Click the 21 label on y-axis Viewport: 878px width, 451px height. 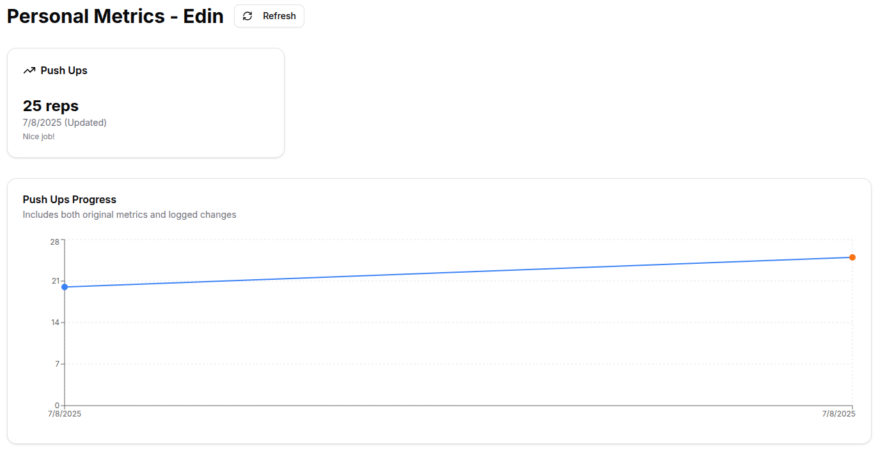(54, 281)
